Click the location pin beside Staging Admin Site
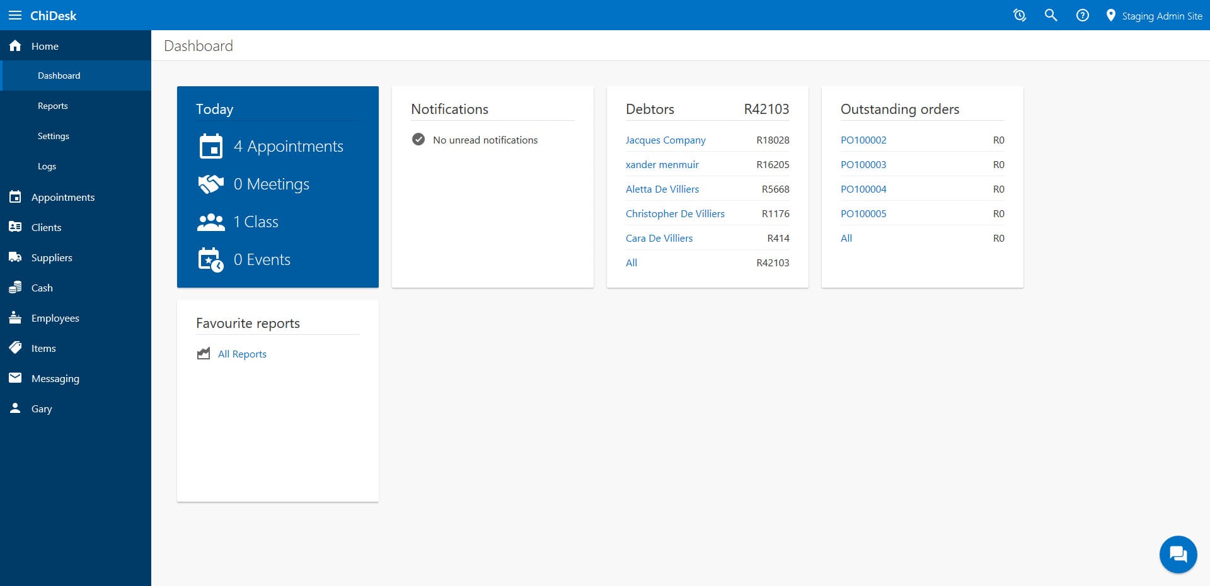Viewport: 1210px width, 586px height. pyautogui.click(x=1112, y=15)
